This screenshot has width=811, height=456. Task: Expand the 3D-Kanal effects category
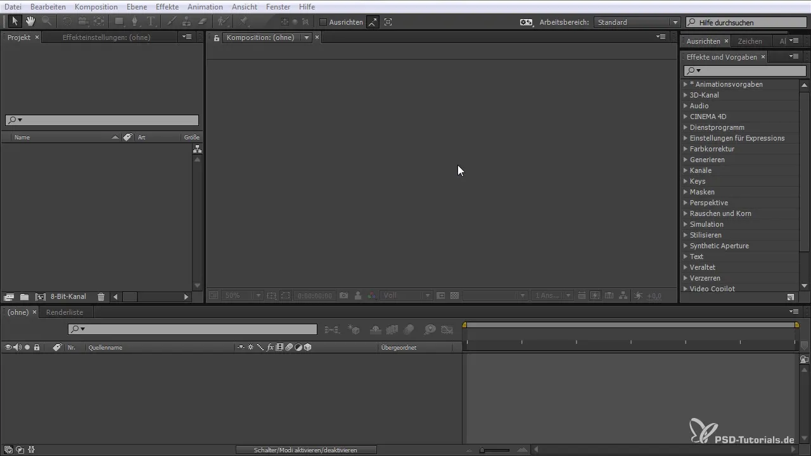click(x=686, y=95)
